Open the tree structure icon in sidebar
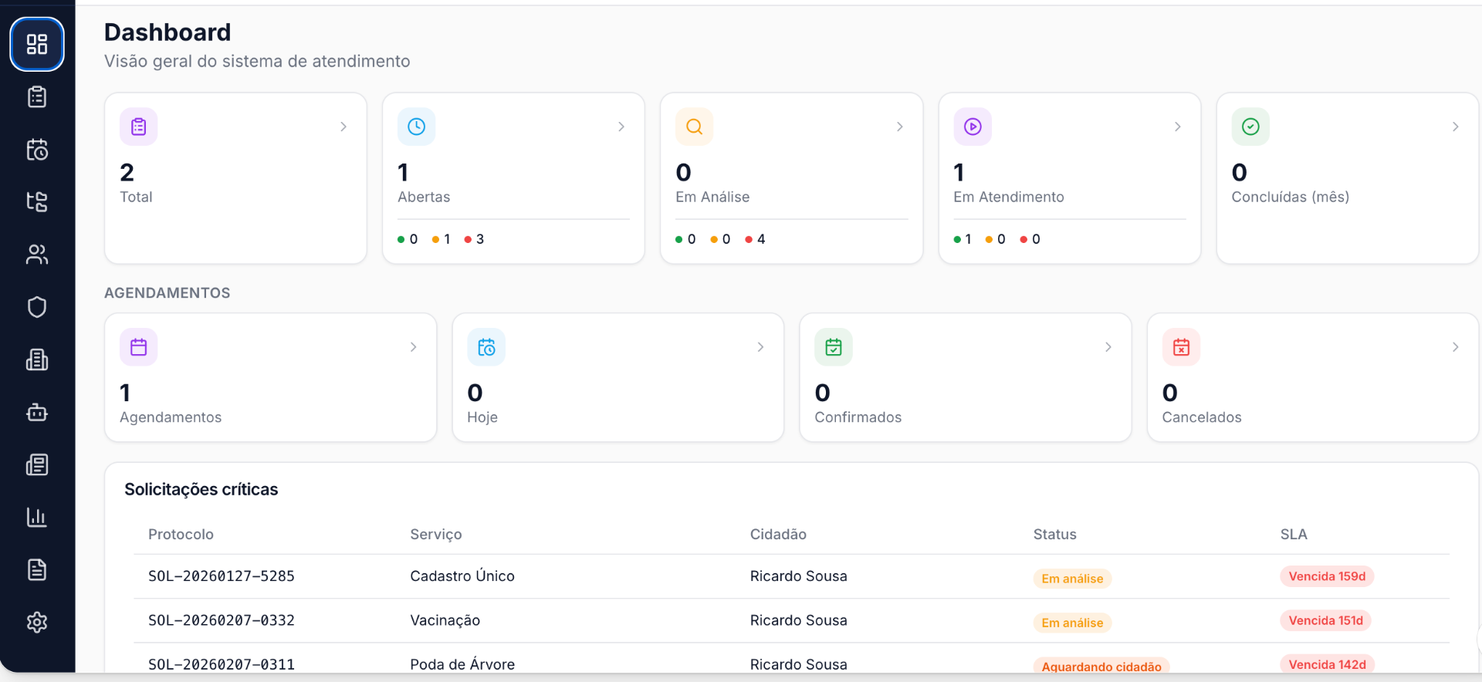 [x=37, y=201]
